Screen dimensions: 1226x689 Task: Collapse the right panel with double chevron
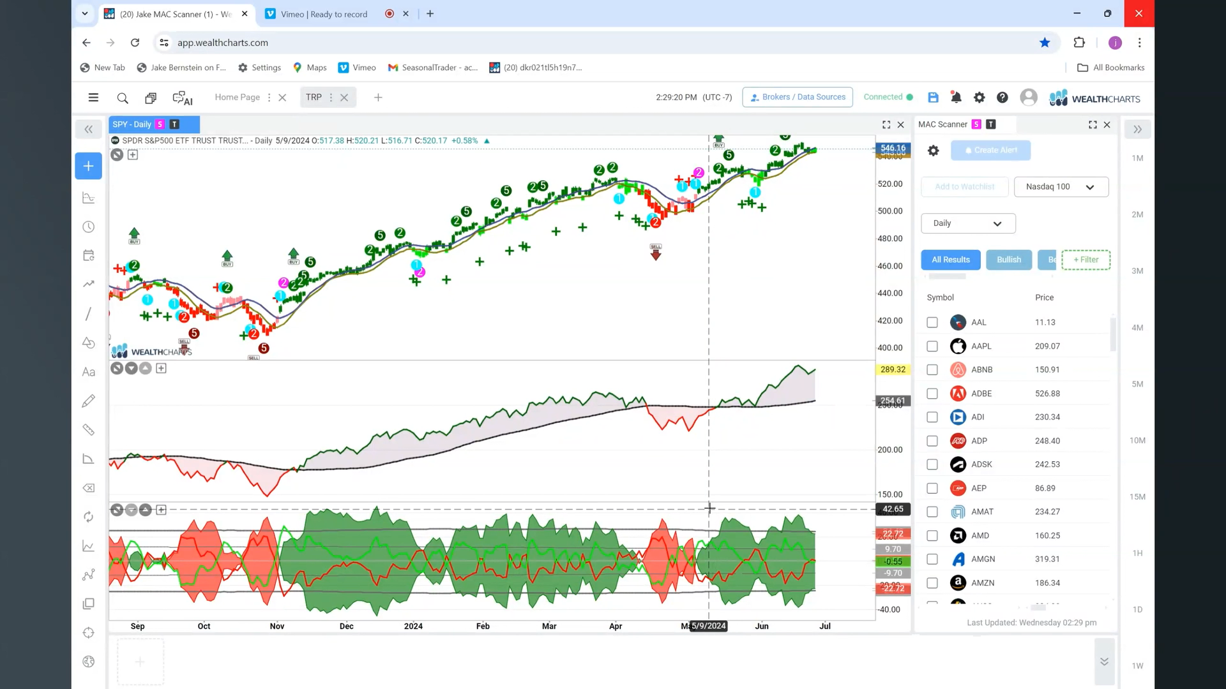[x=1138, y=130]
